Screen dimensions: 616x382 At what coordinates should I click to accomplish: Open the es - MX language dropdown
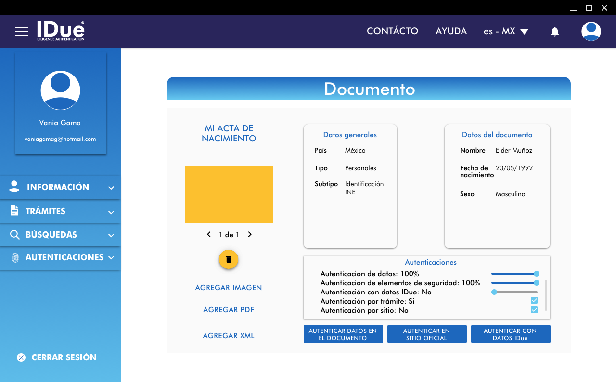point(506,32)
